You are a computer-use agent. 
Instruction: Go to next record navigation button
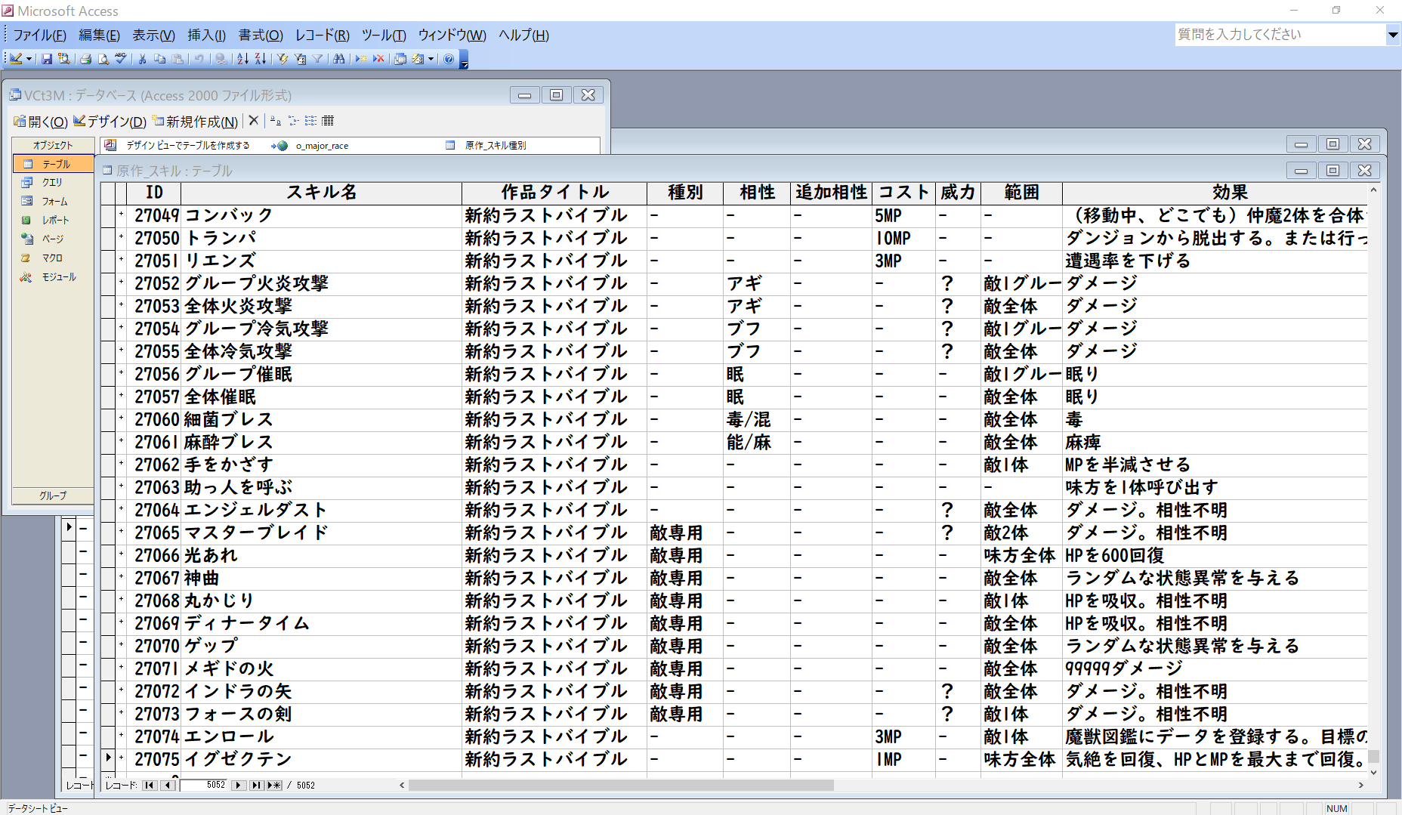[238, 786]
